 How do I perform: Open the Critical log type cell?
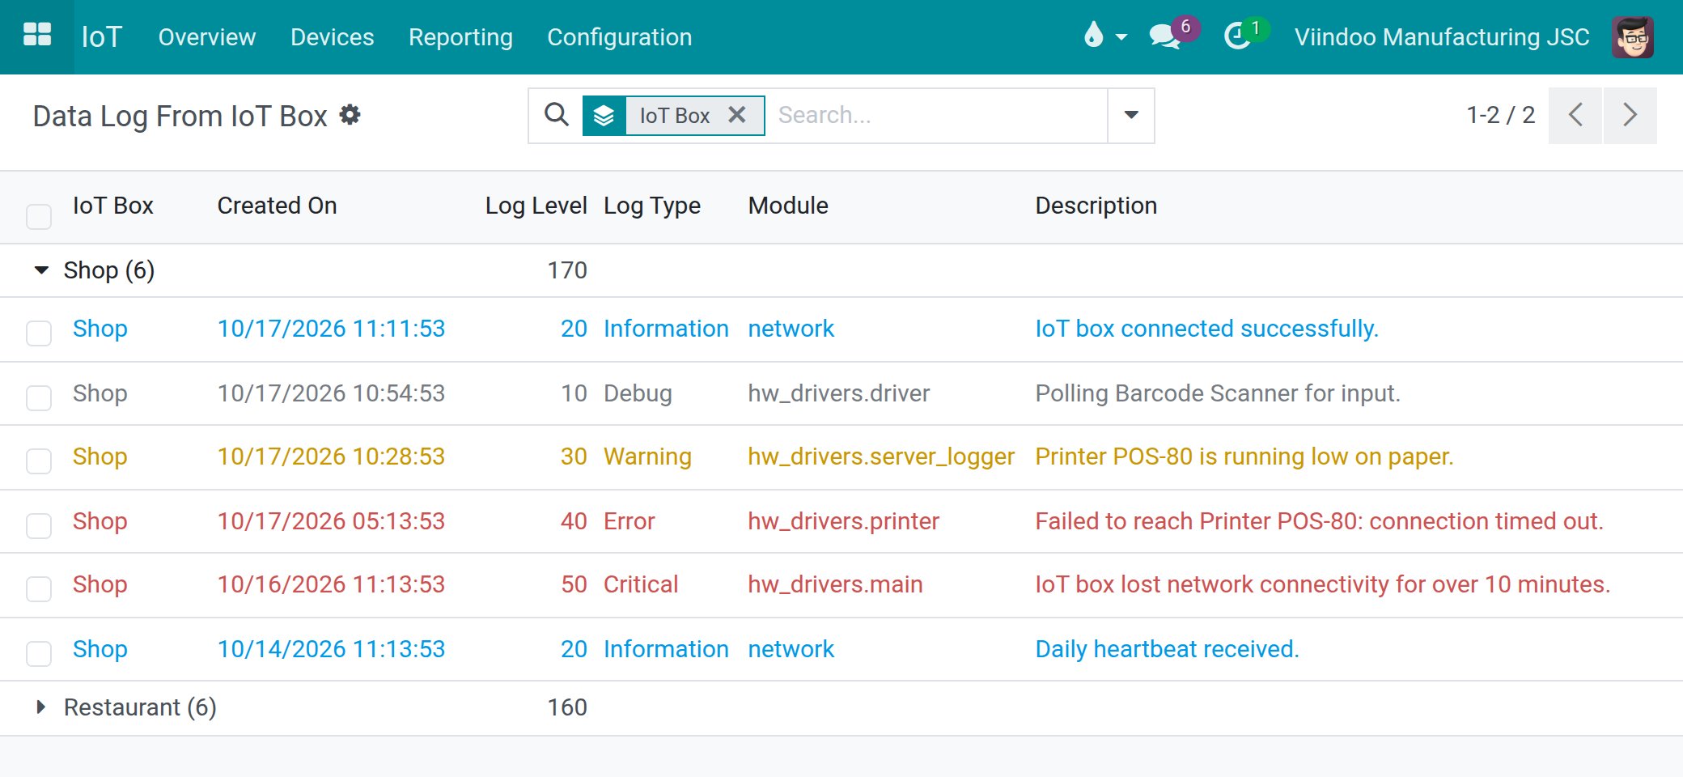point(641,584)
